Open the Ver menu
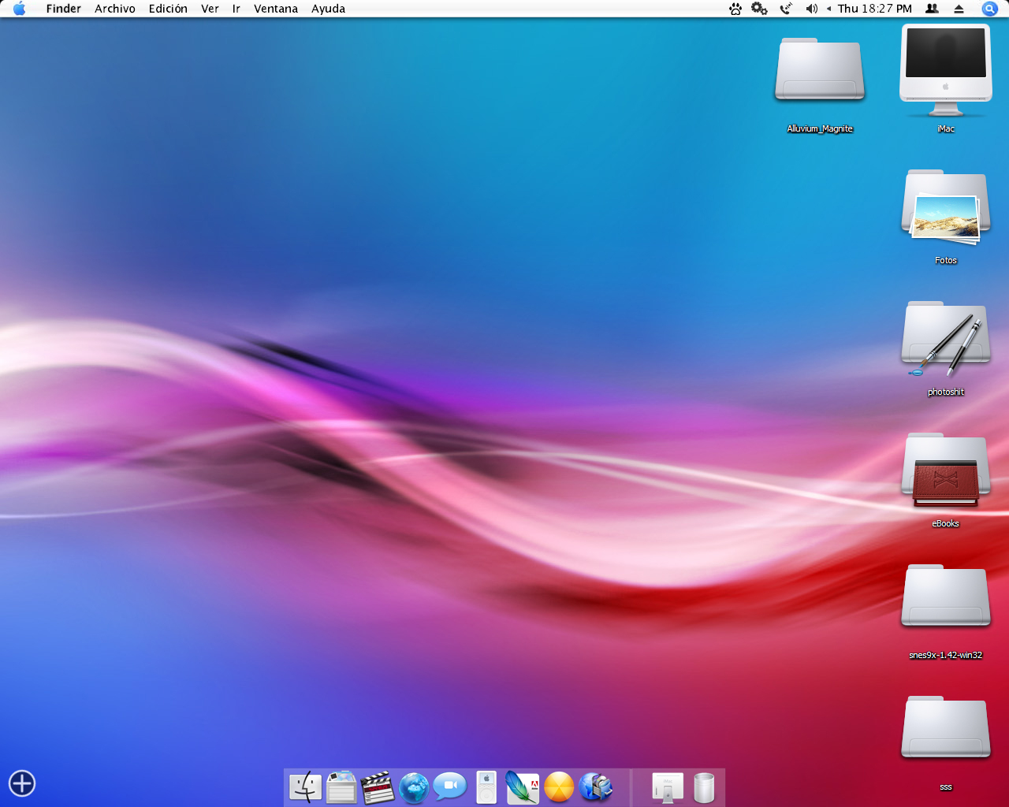The width and height of the screenshot is (1009, 807). pos(210,9)
